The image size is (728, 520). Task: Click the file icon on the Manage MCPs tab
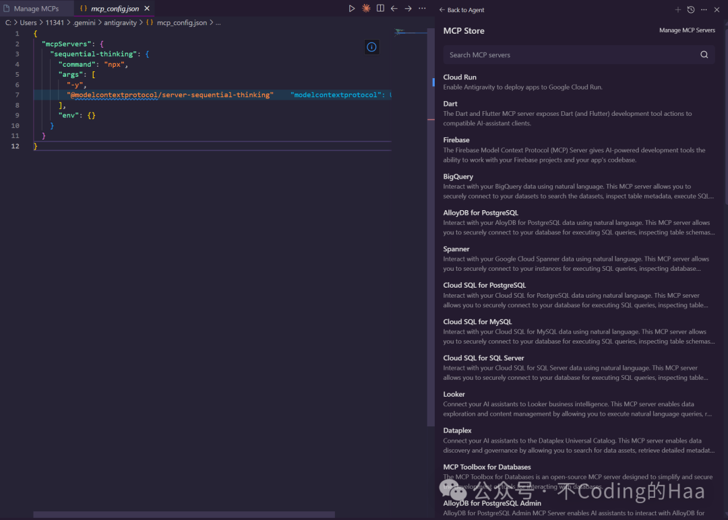[x=7, y=8]
